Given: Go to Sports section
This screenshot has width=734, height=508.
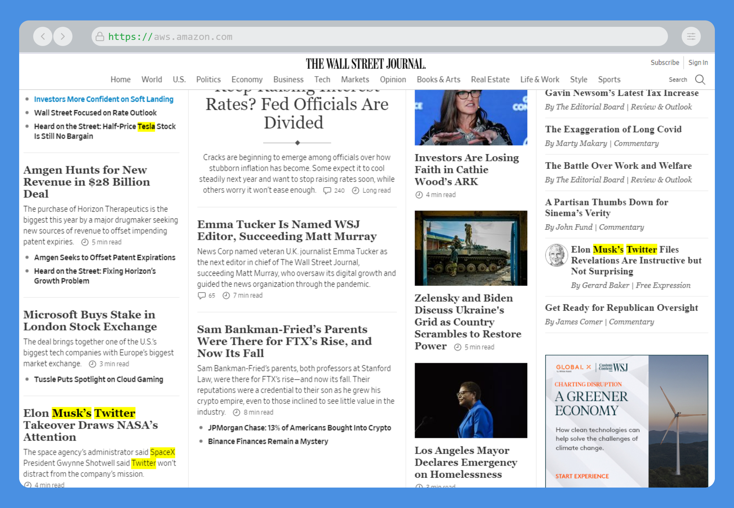Looking at the screenshot, I should pyautogui.click(x=609, y=80).
